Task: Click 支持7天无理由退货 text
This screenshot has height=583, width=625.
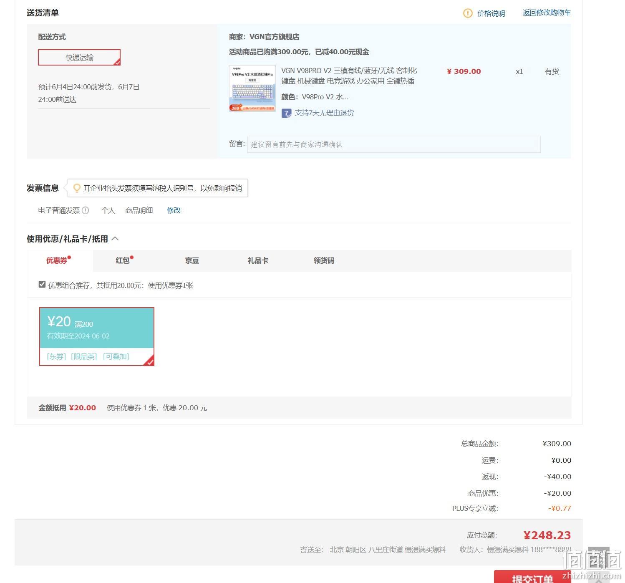Action: 324,113
